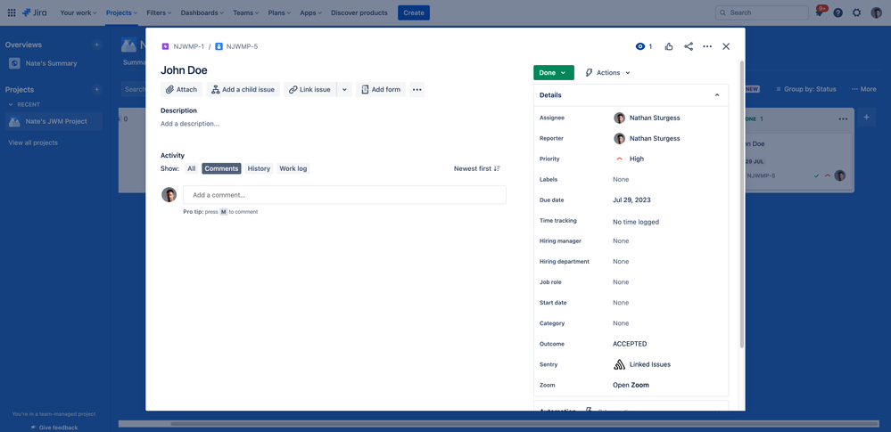The height and width of the screenshot is (432, 891).
Task: Expand the Link issue dropdown arrow
Action: click(344, 90)
